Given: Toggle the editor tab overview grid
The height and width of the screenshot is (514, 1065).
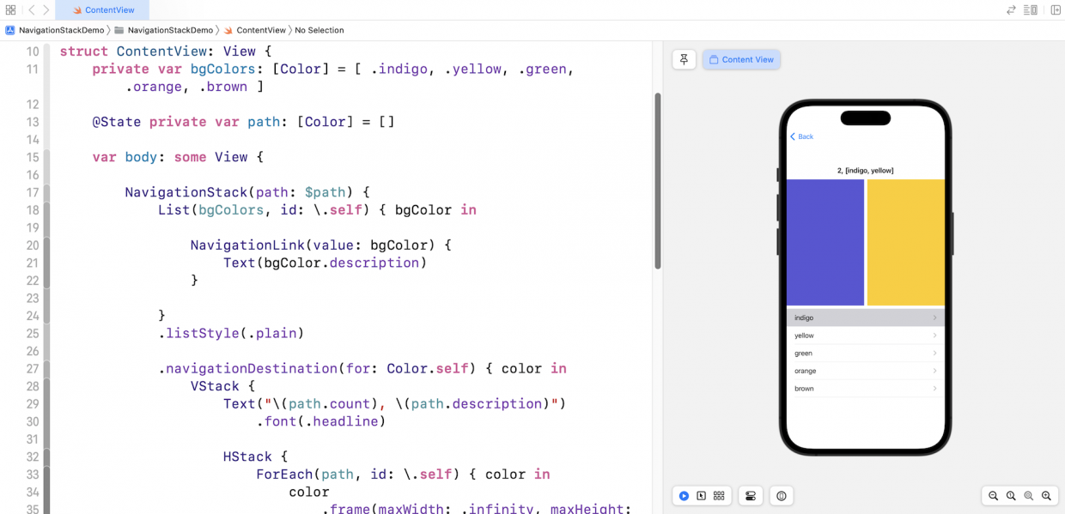Looking at the screenshot, I should [9, 9].
